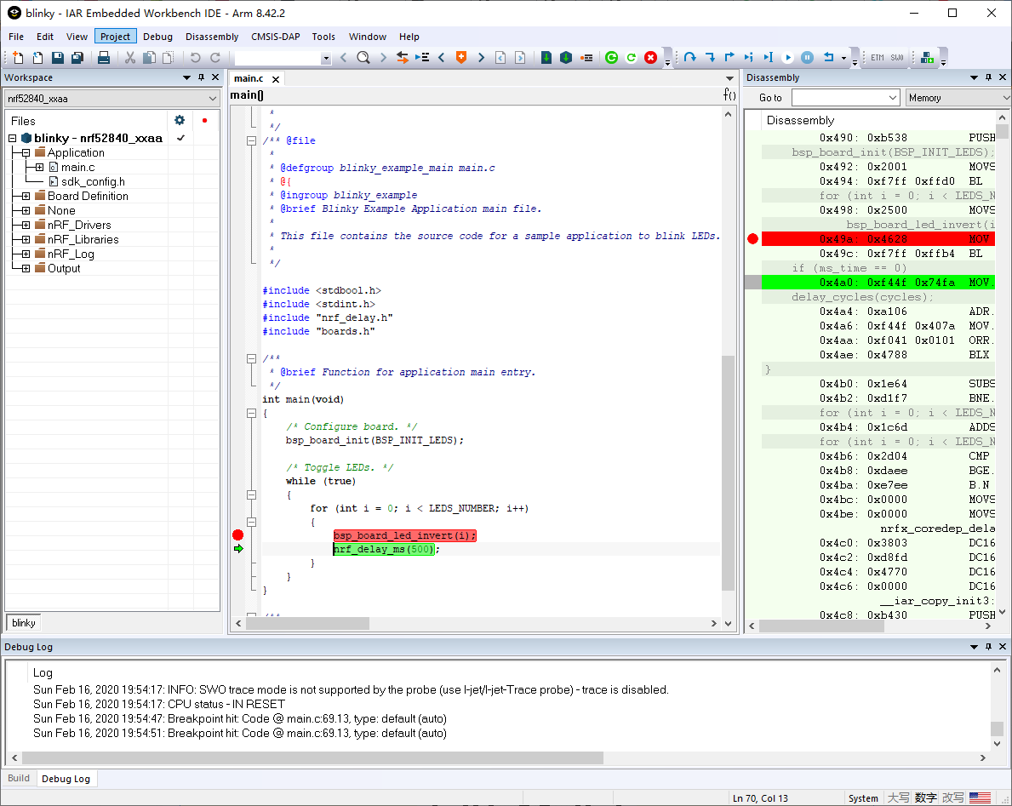Open the CMSIS-DAP menu
The height and width of the screenshot is (806, 1012).
[276, 37]
